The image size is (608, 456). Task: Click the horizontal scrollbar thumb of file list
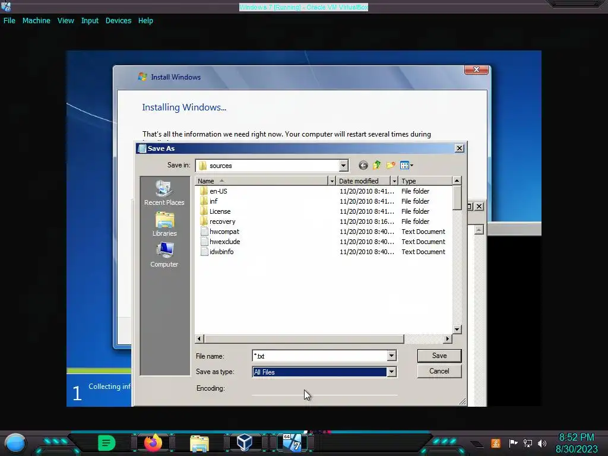click(x=303, y=338)
